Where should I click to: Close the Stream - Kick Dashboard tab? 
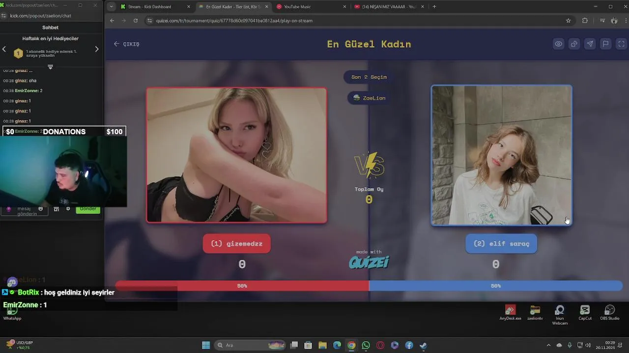click(x=188, y=7)
